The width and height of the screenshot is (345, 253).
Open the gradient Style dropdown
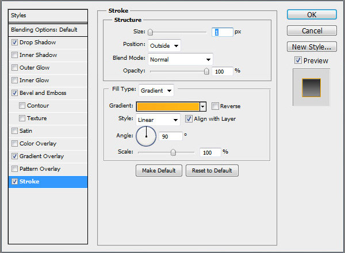158,120
